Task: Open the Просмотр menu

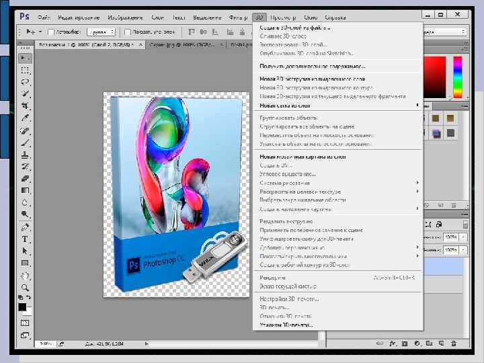Action: click(283, 17)
